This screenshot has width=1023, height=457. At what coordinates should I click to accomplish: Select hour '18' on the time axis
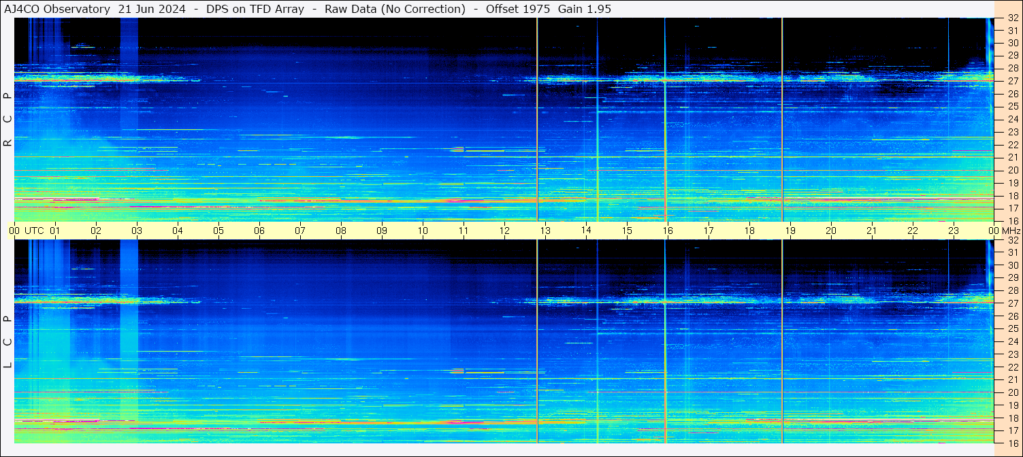point(749,231)
